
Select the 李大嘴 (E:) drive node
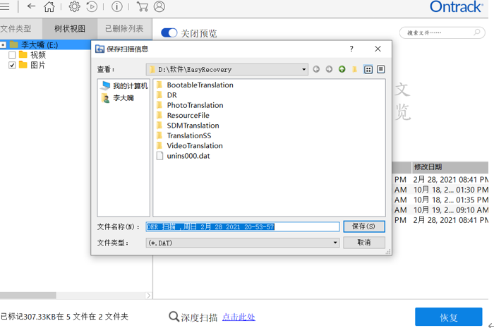click(x=40, y=45)
